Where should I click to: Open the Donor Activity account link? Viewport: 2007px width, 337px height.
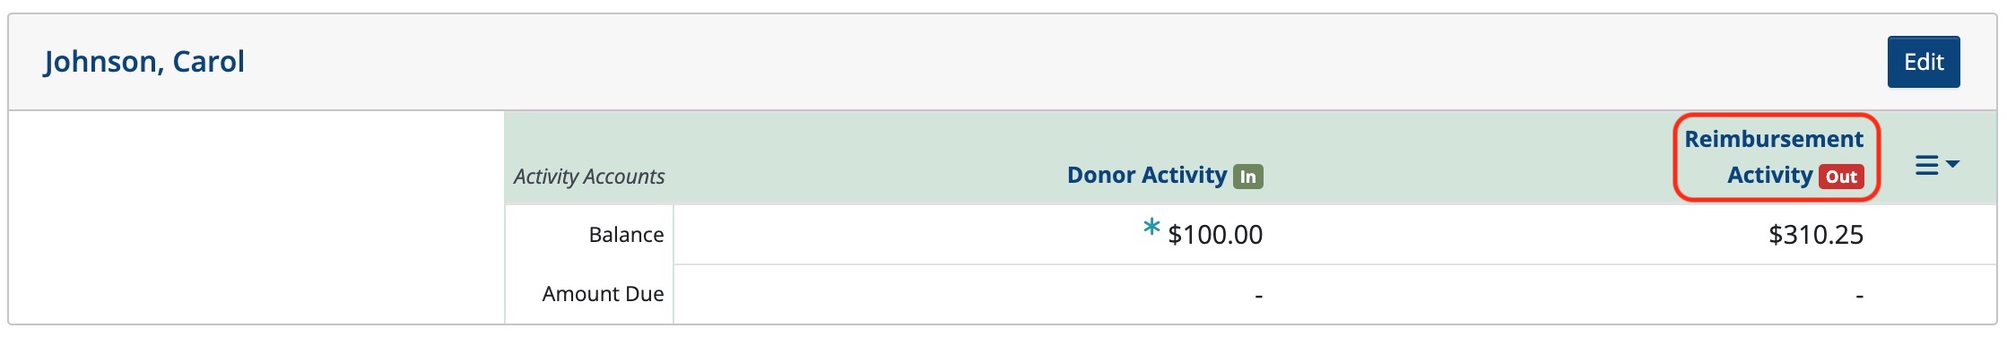[1147, 175]
